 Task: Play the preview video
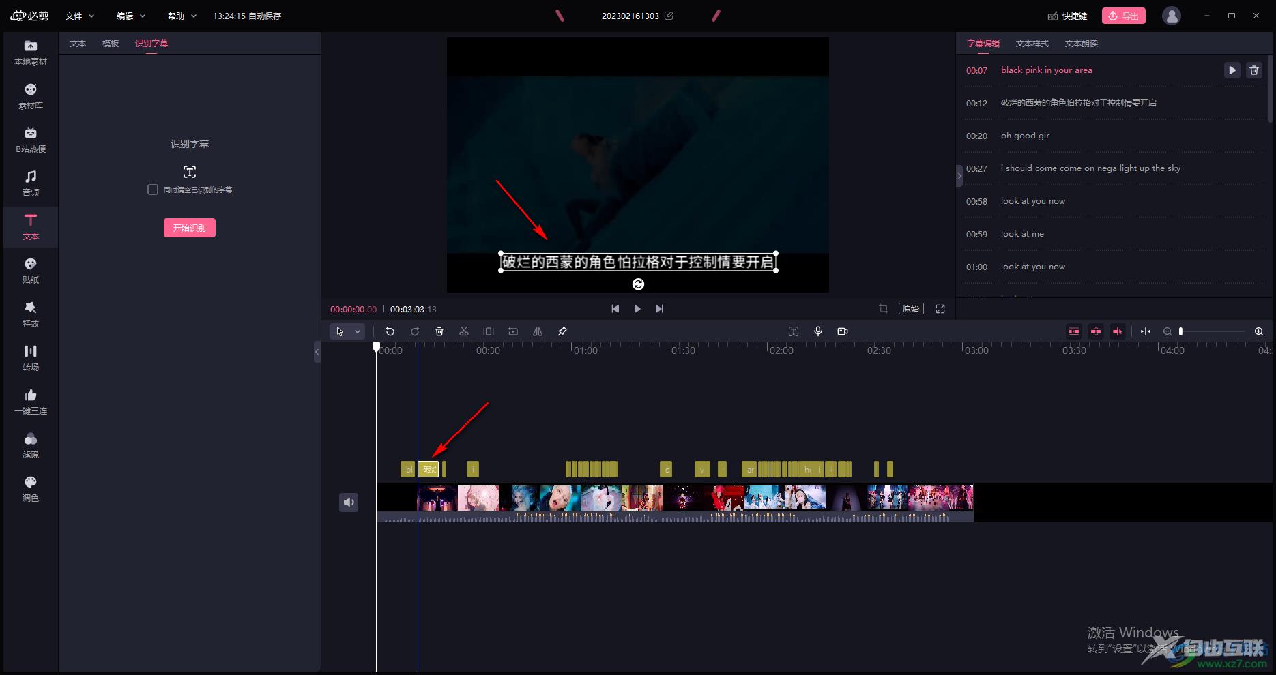pos(637,309)
